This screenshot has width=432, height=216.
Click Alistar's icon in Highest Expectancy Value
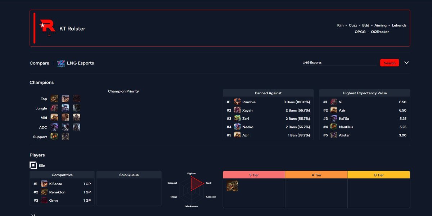coord(334,135)
